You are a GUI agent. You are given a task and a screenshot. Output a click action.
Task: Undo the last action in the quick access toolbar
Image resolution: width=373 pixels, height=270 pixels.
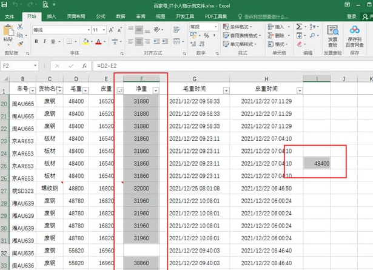click(x=15, y=4)
